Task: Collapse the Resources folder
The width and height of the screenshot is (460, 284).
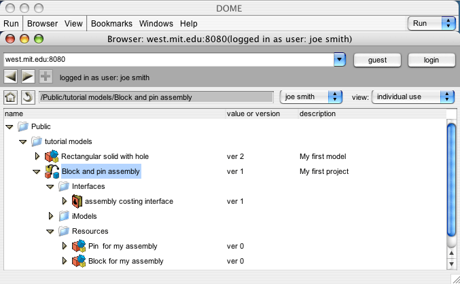Action: 50,232
